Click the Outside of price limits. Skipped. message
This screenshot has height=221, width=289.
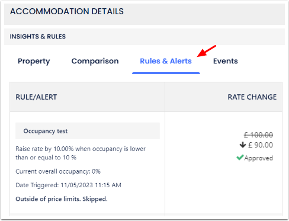click(62, 199)
